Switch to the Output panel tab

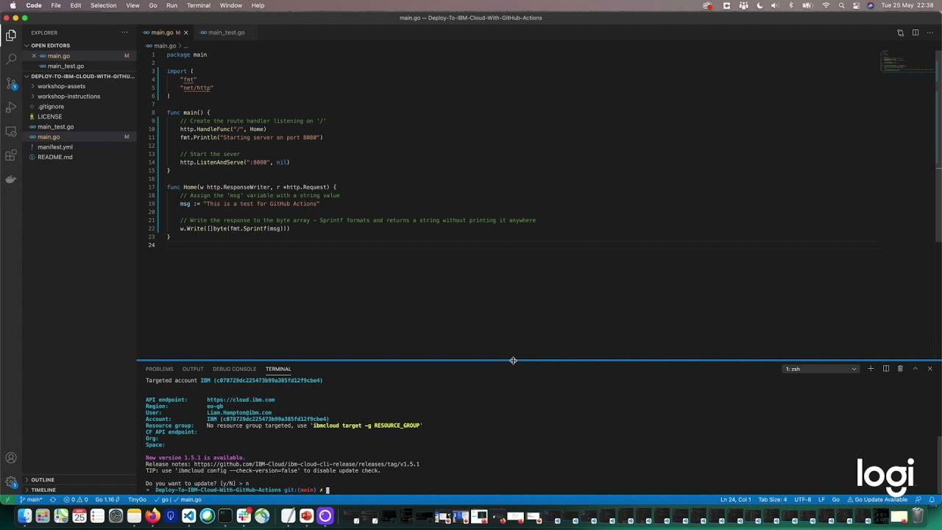tap(193, 369)
